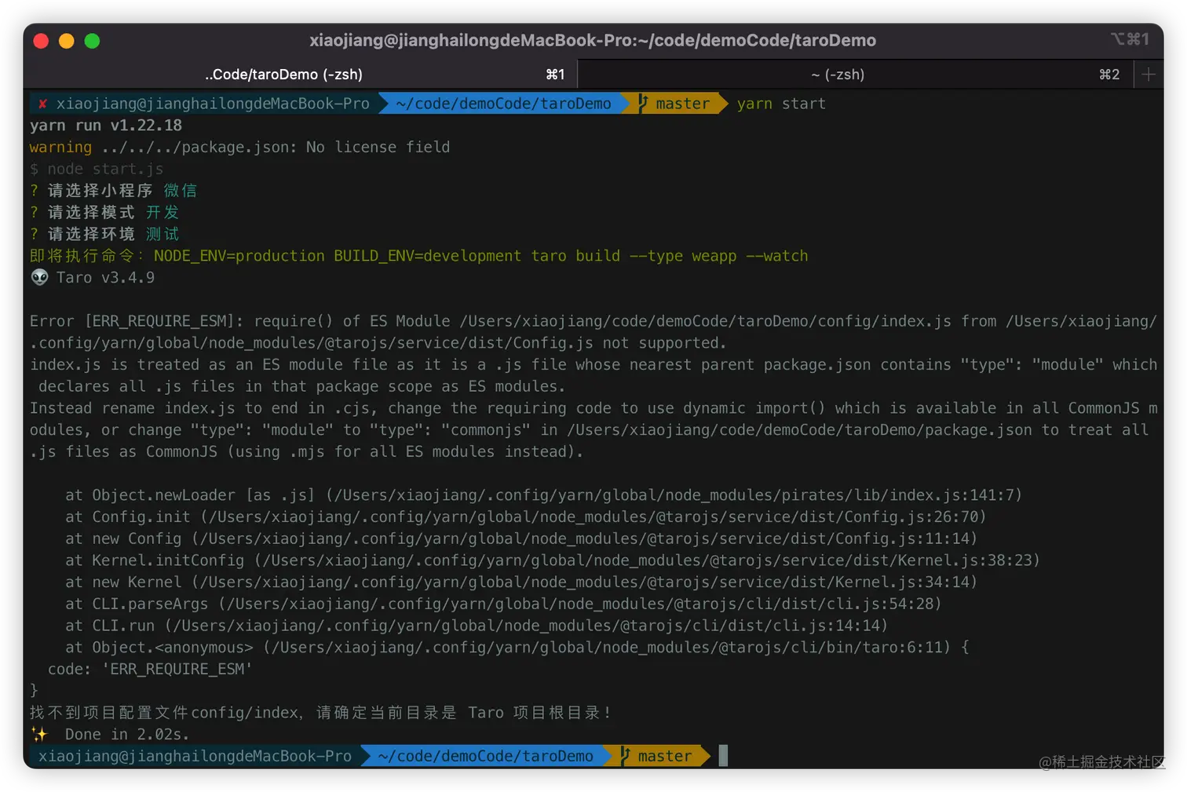This screenshot has width=1187, height=792.
Task: Click the NODE_ENV=production command line
Action: click(418, 256)
